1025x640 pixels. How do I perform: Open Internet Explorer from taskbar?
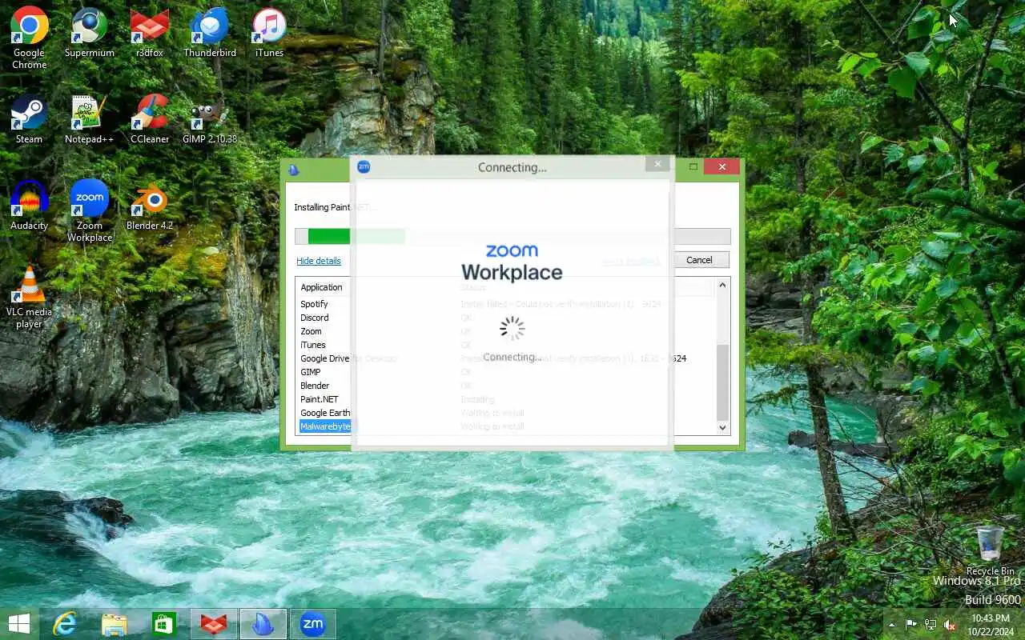[64, 624]
